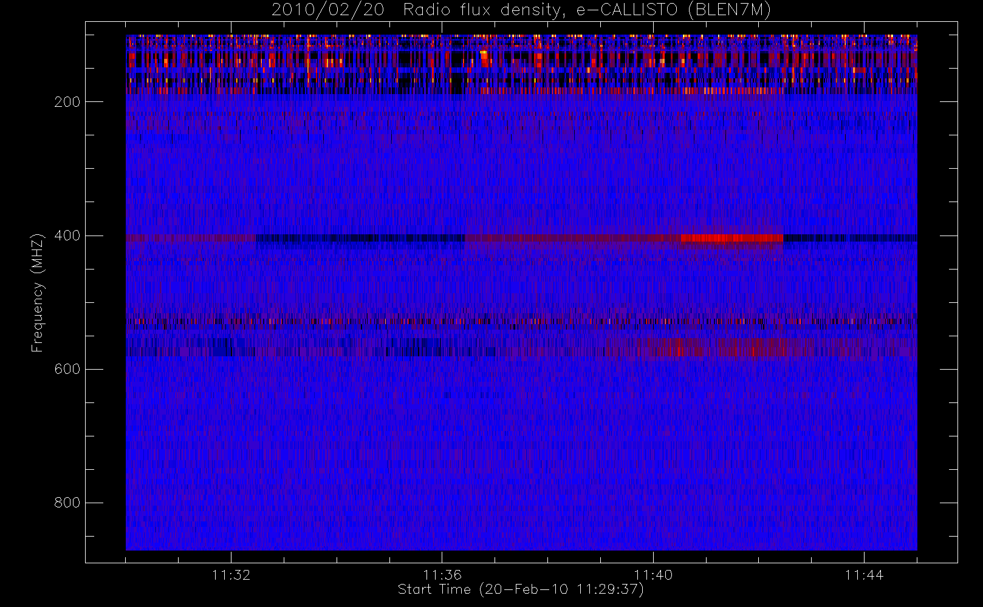Click the '11:44' time tick label
Viewport: 983px width, 607px height.
click(864, 575)
